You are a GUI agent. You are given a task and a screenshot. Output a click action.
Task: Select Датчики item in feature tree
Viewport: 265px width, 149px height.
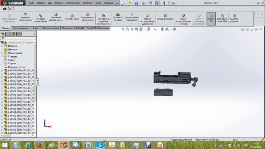click(x=12, y=50)
